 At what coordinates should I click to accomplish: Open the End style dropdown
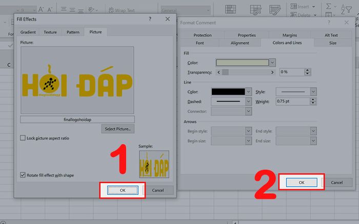pos(313,131)
